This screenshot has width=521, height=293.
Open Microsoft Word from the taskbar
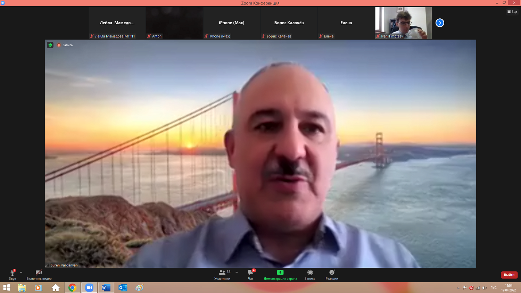pos(106,287)
